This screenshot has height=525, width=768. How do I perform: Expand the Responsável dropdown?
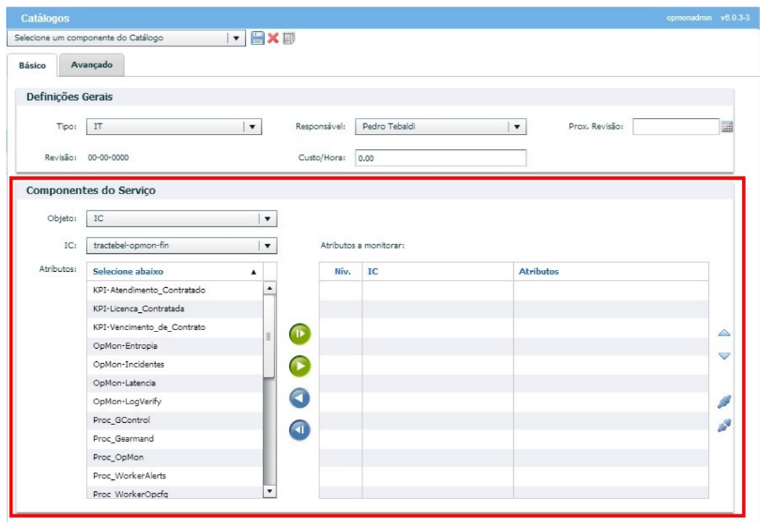pos(516,127)
